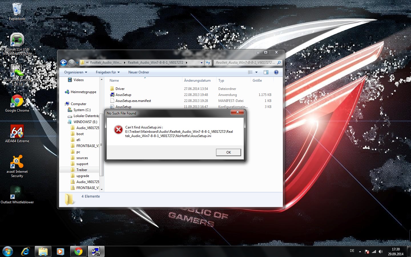Toggle the Explorer preview pane
Viewport: 411px width, 257px height.
(266, 72)
